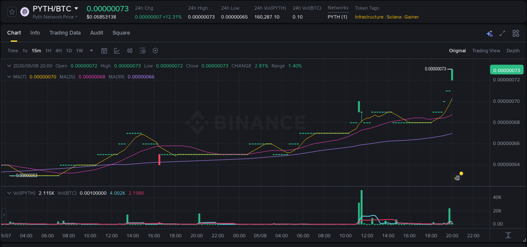Expand the chart to fullscreen
The image size is (527, 247).
coord(502,33)
